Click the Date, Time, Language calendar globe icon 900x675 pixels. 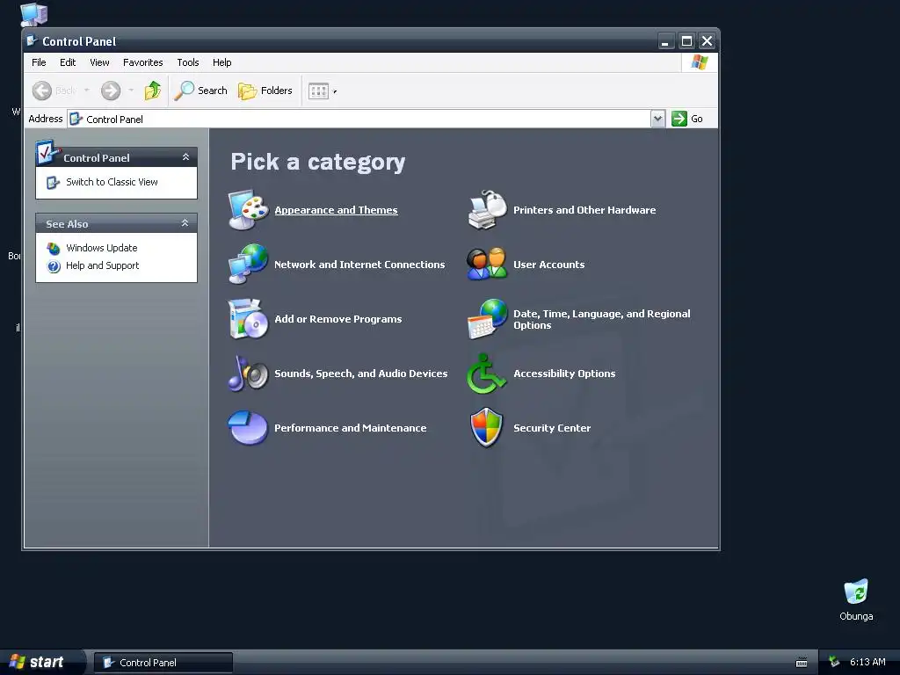487,319
